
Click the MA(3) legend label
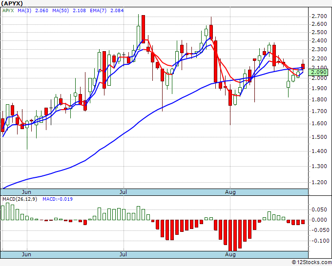(24, 11)
